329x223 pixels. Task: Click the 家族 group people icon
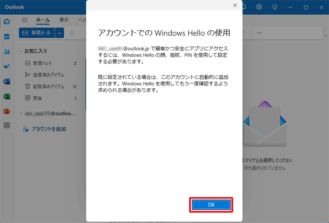tap(27, 98)
